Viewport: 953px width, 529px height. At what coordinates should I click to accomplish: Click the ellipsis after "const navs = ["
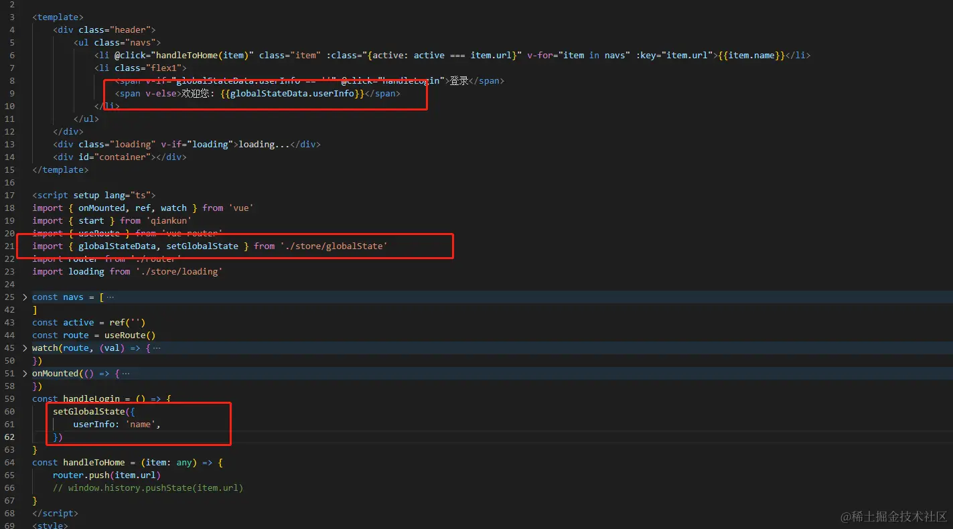point(110,297)
